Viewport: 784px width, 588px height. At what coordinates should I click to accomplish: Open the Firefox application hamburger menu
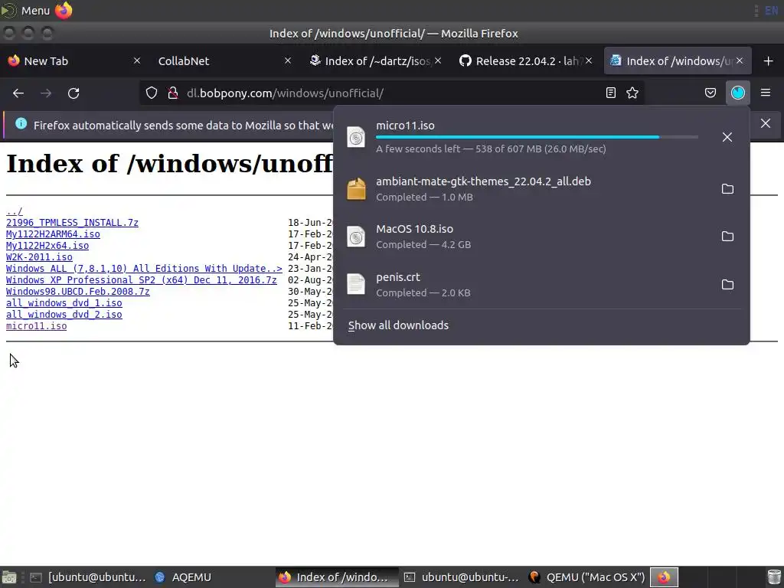[766, 93]
